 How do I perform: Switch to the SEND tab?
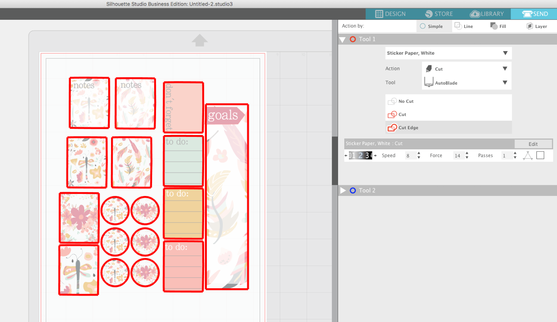pyautogui.click(x=534, y=14)
